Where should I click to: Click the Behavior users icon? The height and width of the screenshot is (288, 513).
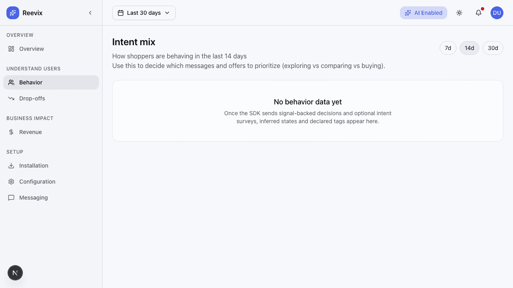11,82
